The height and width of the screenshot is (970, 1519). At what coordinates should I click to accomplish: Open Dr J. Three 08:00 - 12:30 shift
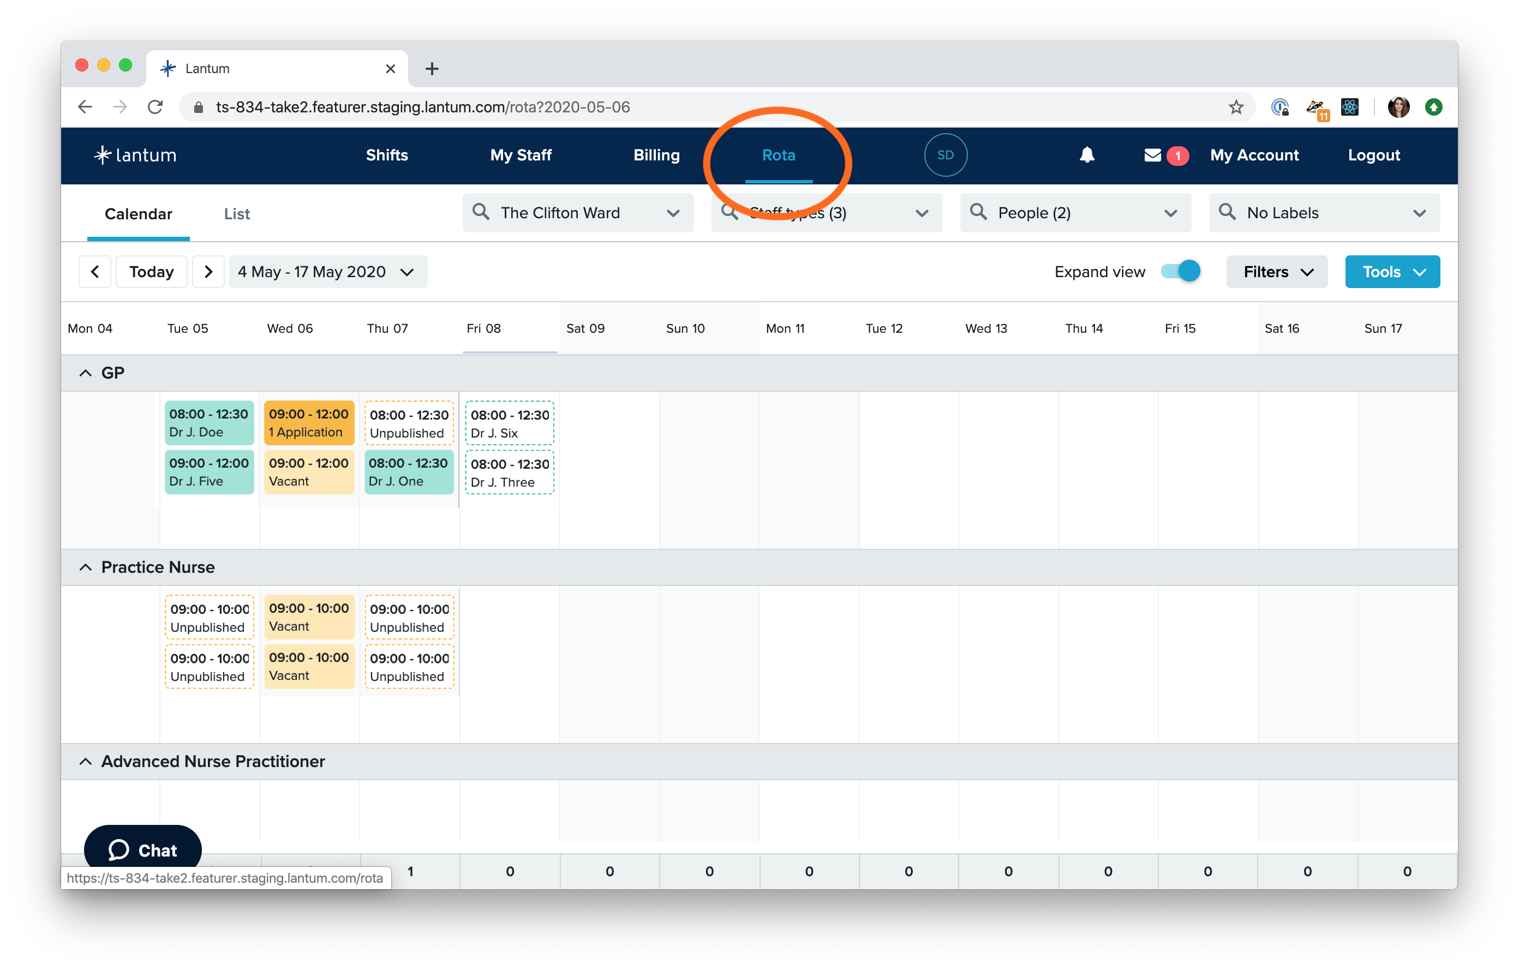(510, 472)
